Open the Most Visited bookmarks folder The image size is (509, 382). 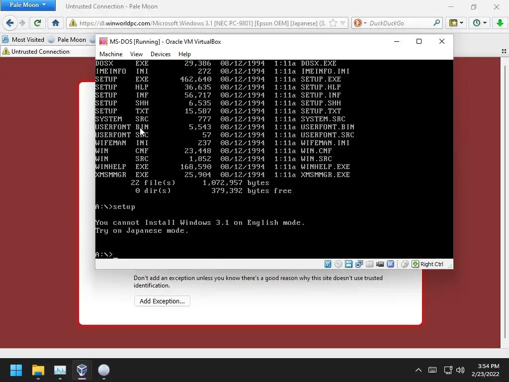(x=23, y=40)
